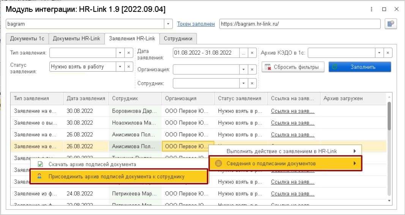This screenshot has height=215, width=405.
Task: Clear the Статус заявления filter
Action: 128,67
